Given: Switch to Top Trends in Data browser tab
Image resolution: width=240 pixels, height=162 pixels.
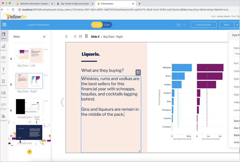Looking at the screenshot, I should click(x=75, y=4).
